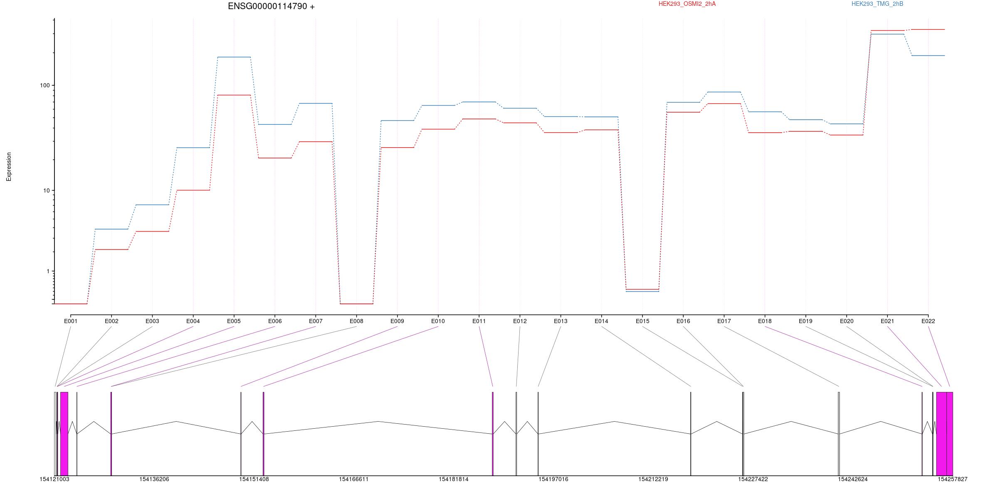Click exon label E012
Viewport: 998px width, 499px height.
coord(520,321)
